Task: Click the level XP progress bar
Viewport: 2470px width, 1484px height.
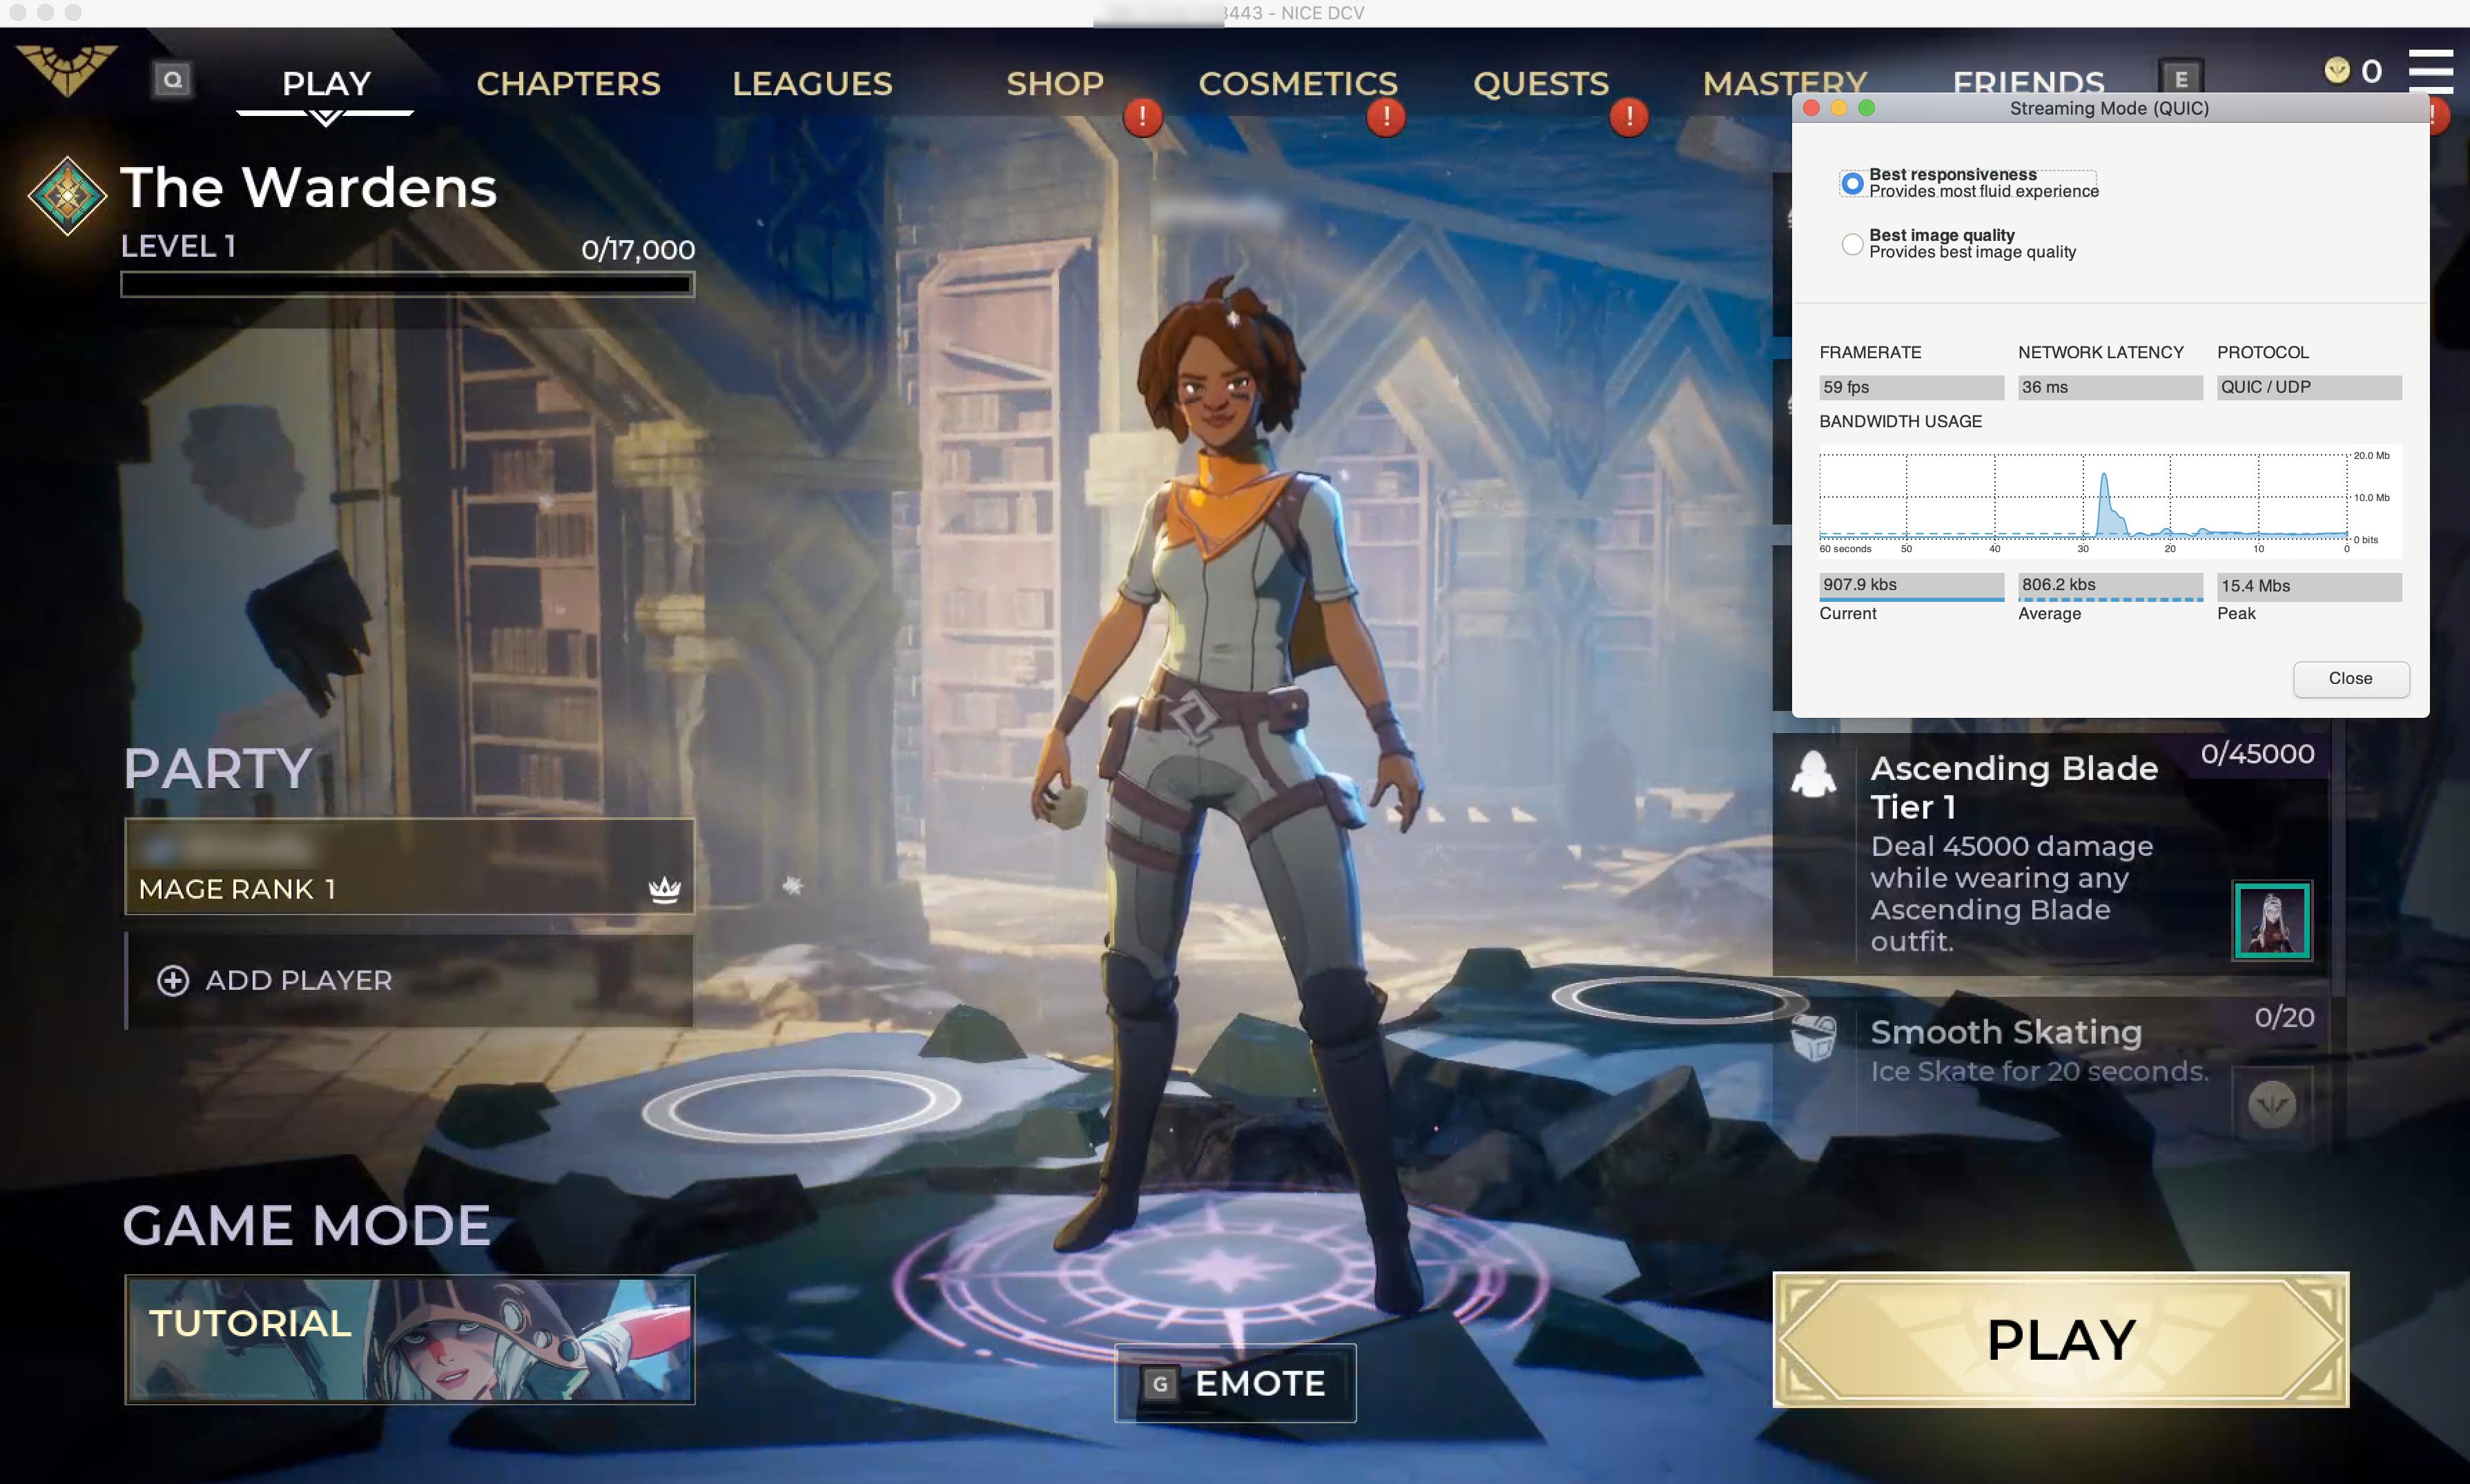Action: pyautogui.click(x=407, y=285)
